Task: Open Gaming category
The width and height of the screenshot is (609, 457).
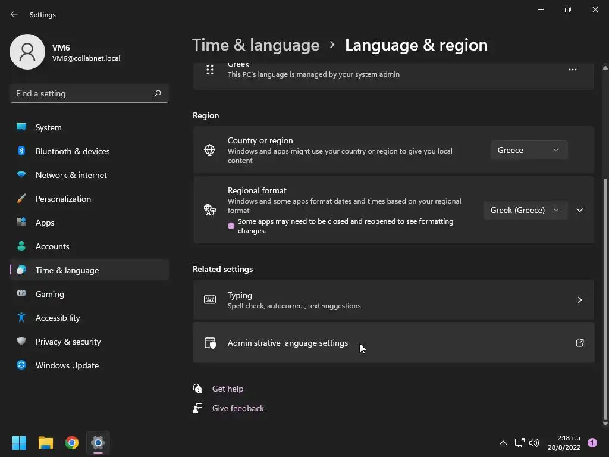Action: (x=89, y=294)
